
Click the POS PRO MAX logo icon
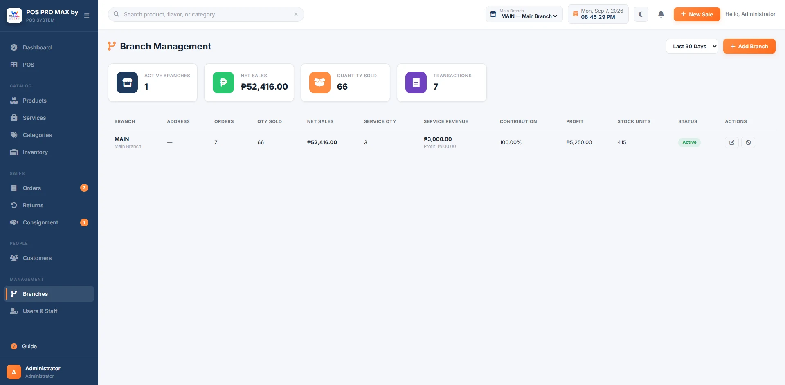click(x=14, y=16)
